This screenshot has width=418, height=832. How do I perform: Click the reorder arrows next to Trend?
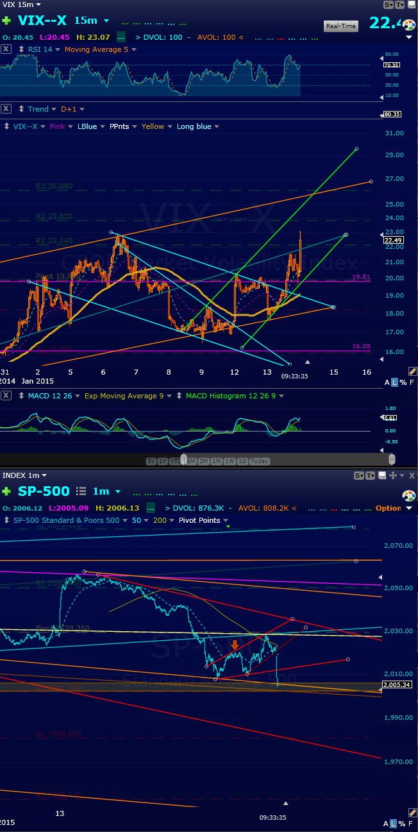click(21, 109)
